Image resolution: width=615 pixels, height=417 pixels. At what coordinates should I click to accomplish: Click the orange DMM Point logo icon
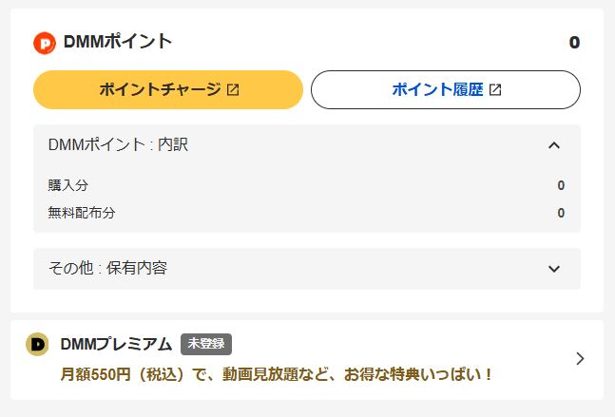[45, 43]
